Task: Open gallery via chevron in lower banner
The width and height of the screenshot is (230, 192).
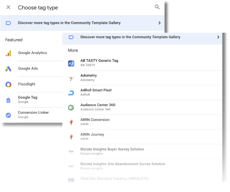Action: point(218,37)
